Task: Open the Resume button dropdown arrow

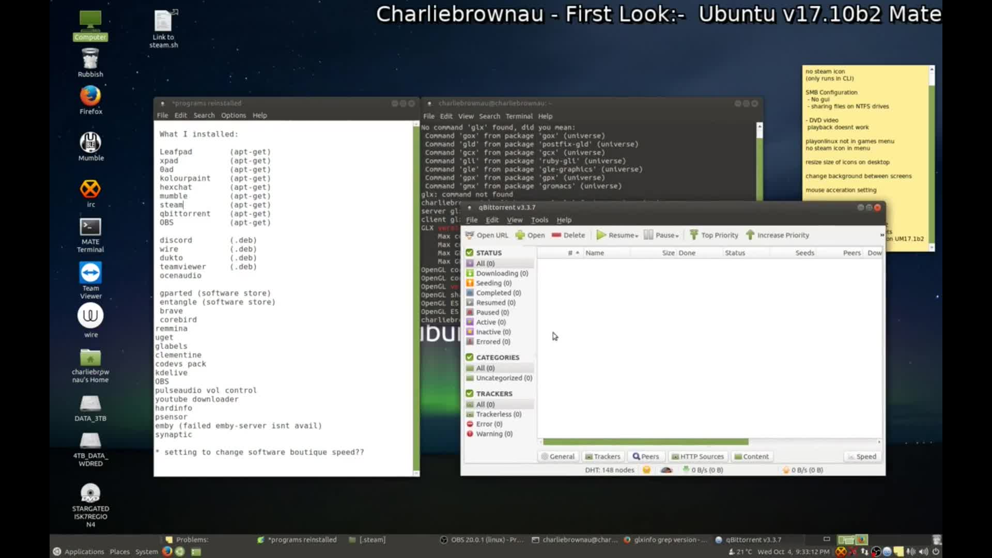Action: (x=637, y=236)
